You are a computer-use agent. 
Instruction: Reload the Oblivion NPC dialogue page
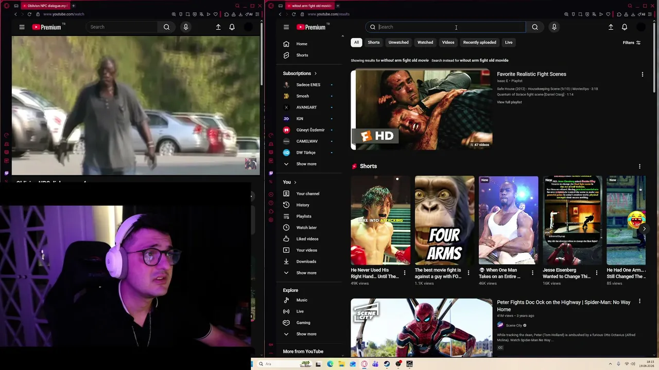[29, 14]
